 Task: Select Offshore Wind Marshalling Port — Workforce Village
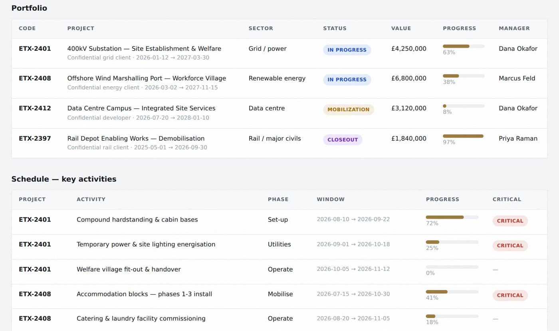147,78
